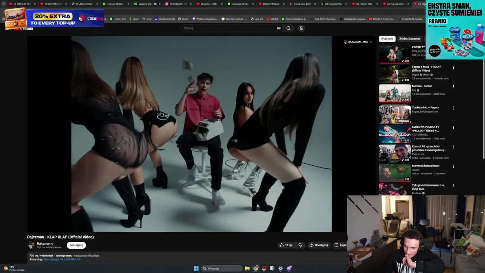Open Widok moderatora bookmark
Image resolution: width=485 pixels, height=273 pixels.
(205, 19)
